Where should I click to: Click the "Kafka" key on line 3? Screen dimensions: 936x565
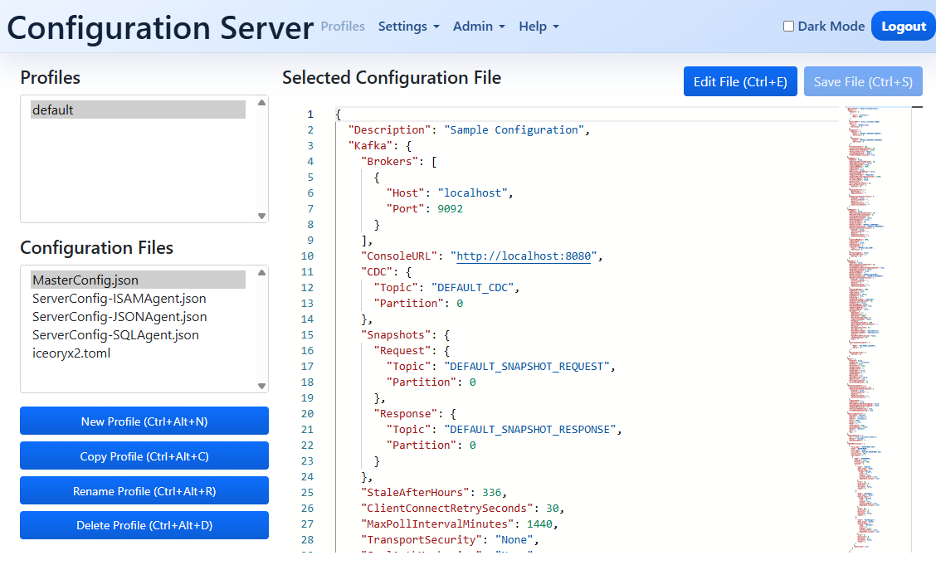[x=371, y=145]
